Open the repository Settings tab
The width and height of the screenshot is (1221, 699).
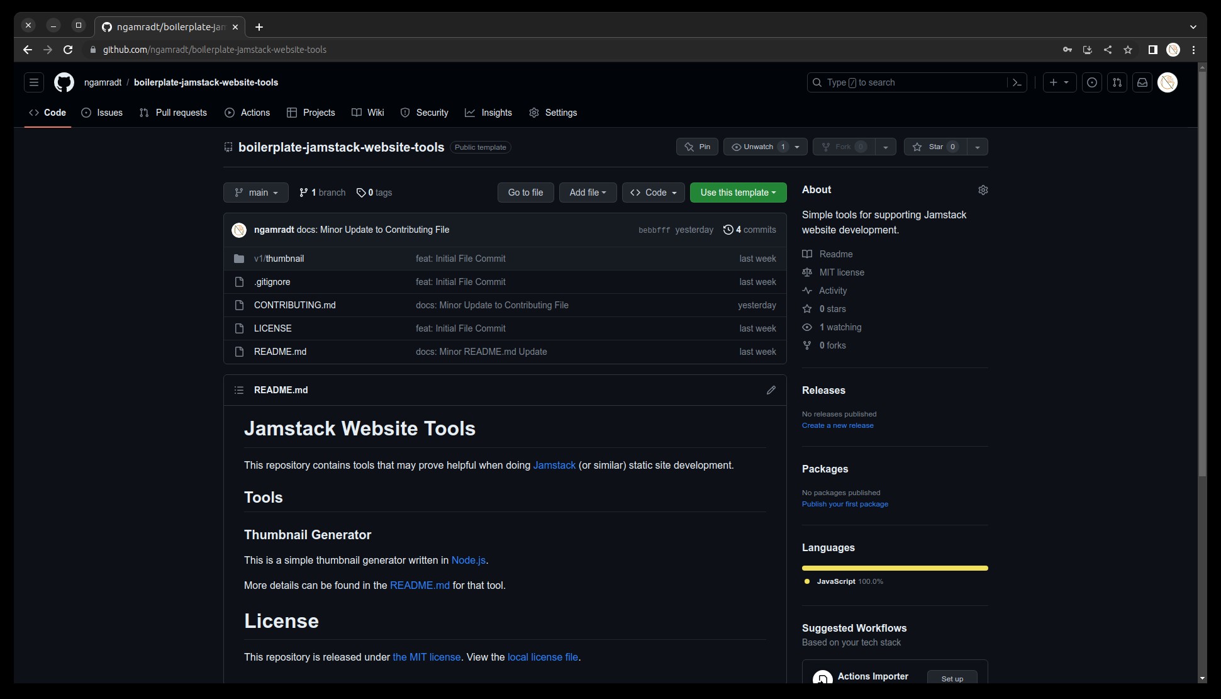(553, 113)
